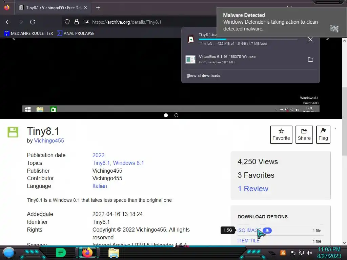Viewport: 347px width, 260px height.
Task: Select the second carousel dot
Action: pos(176,115)
